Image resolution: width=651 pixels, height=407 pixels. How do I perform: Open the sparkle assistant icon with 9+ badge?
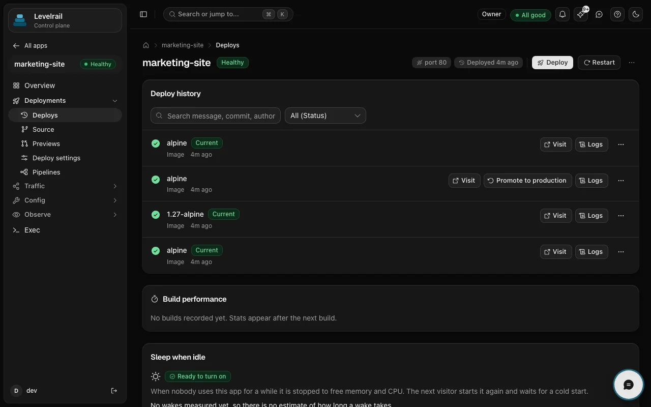point(581,14)
